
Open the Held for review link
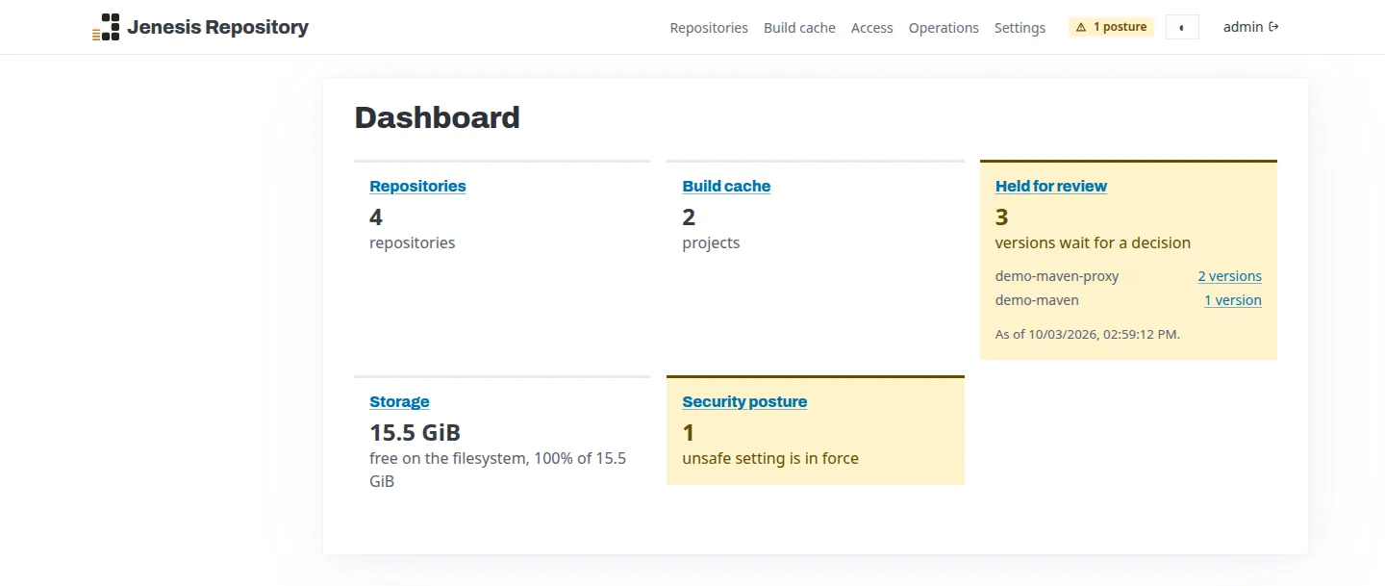tap(1051, 186)
